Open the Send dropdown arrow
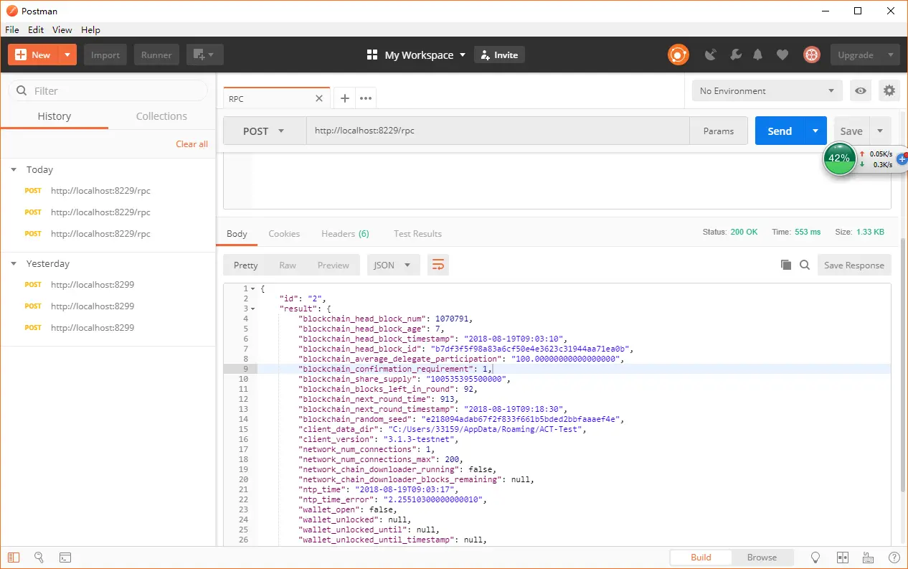This screenshot has width=908, height=569. (815, 131)
